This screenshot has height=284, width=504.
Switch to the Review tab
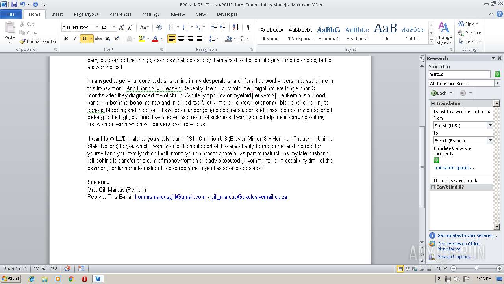[178, 14]
